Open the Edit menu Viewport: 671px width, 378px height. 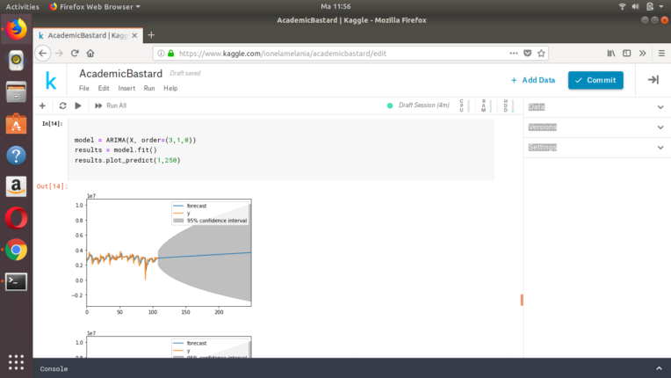click(x=104, y=88)
